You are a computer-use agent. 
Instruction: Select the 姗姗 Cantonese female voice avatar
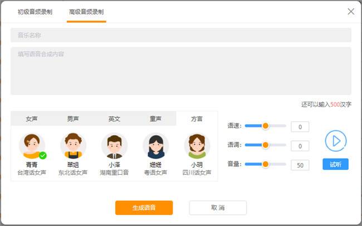pyautogui.click(x=155, y=146)
